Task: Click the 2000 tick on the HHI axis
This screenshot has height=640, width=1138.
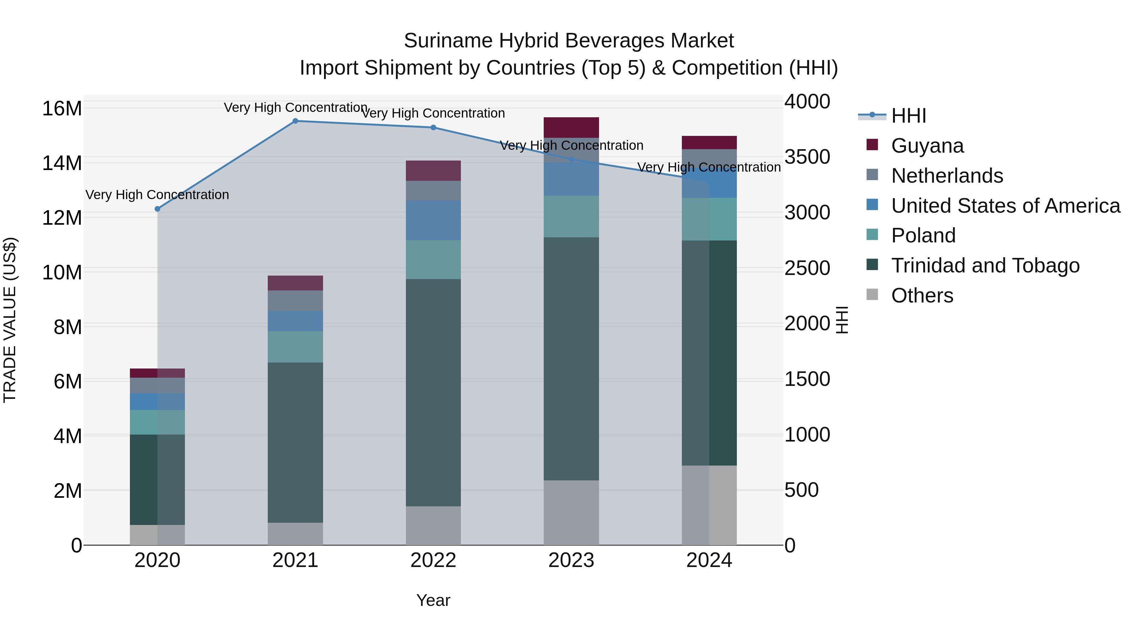Action: coord(808,324)
